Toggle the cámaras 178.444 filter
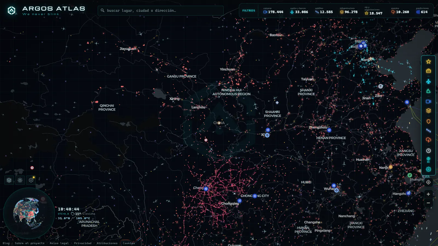The image size is (438, 246). (x=273, y=11)
